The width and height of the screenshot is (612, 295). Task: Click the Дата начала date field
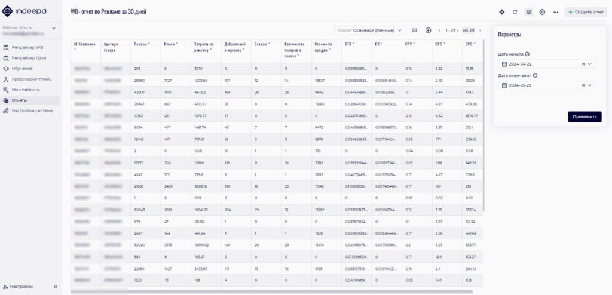(x=538, y=64)
